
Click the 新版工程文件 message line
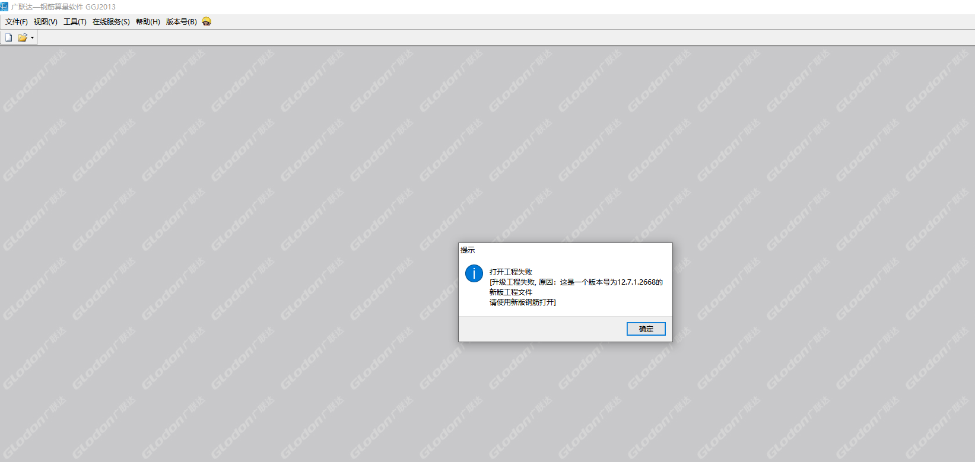511,292
